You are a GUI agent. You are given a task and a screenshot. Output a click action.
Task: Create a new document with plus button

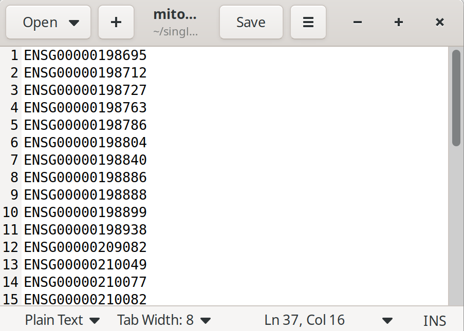pyautogui.click(x=116, y=22)
